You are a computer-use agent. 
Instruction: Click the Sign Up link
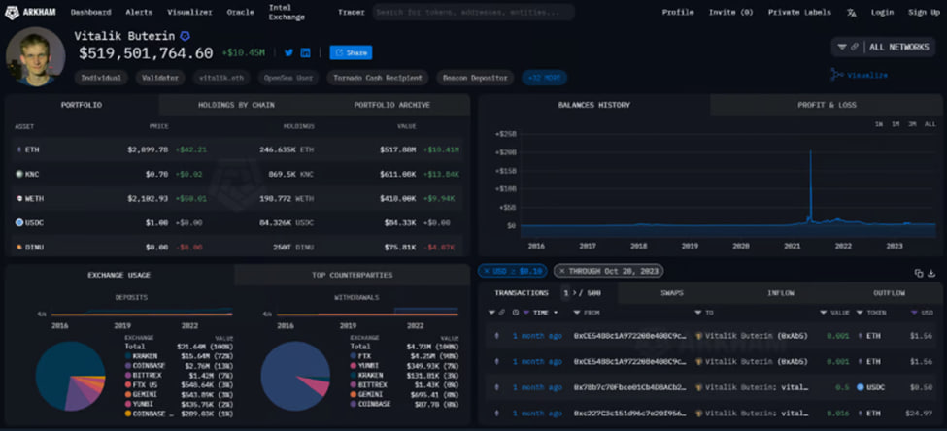click(x=924, y=12)
